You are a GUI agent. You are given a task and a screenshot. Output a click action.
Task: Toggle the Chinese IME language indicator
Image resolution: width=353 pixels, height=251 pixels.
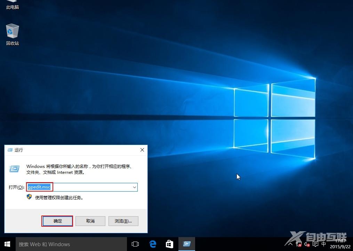tap(324, 244)
